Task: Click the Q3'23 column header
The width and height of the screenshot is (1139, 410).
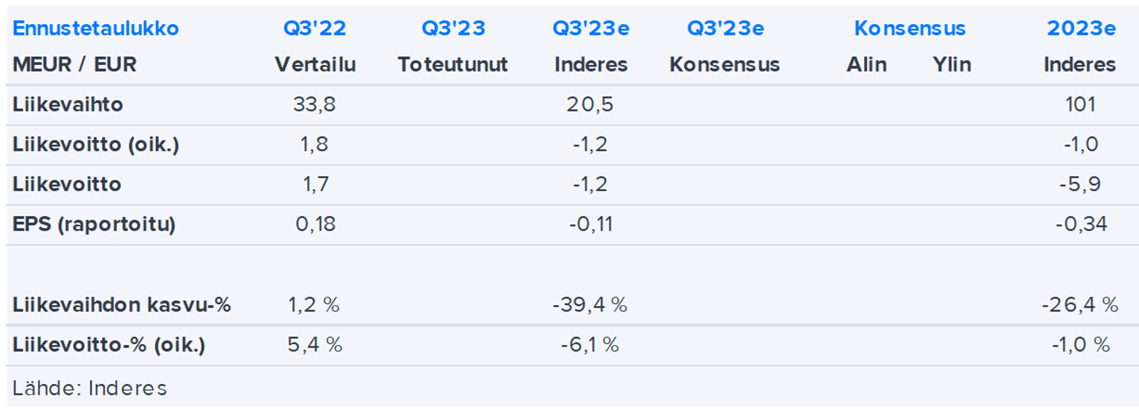Action: (453, 28)
